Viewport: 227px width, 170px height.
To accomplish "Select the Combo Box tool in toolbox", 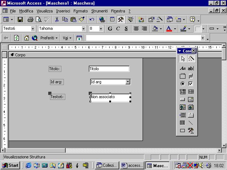I will coord(183,91).
